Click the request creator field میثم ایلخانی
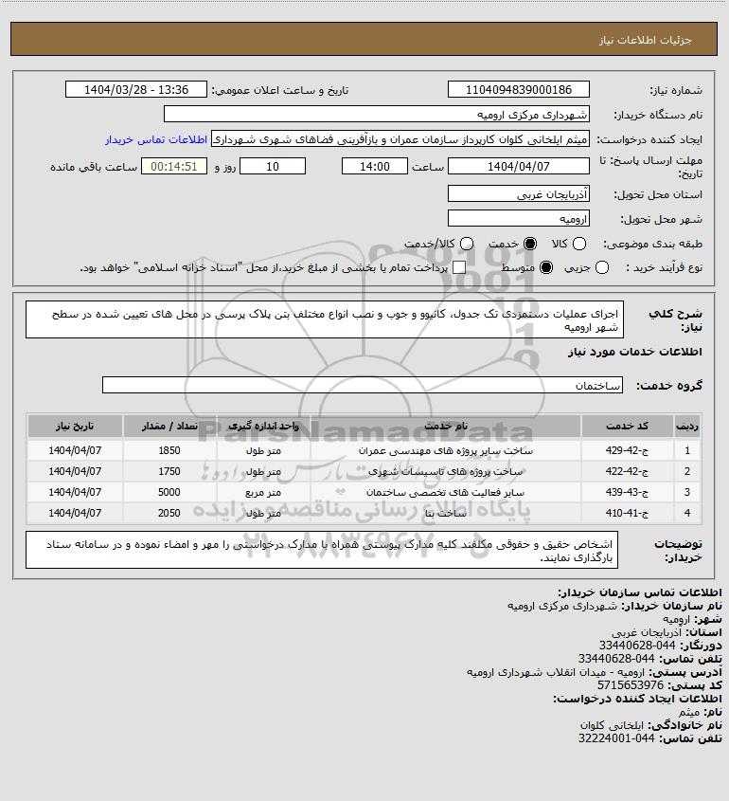This screenshot has height=801, width=729. 400,139
